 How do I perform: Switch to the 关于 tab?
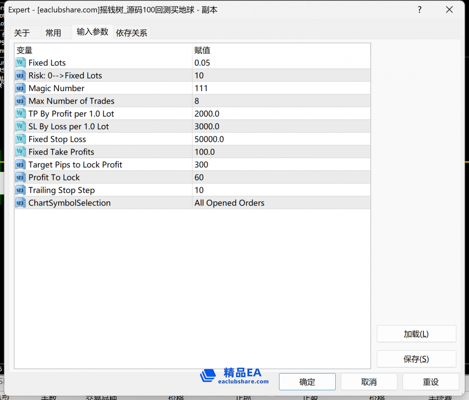pyautogui.click(x=22, y=33)
